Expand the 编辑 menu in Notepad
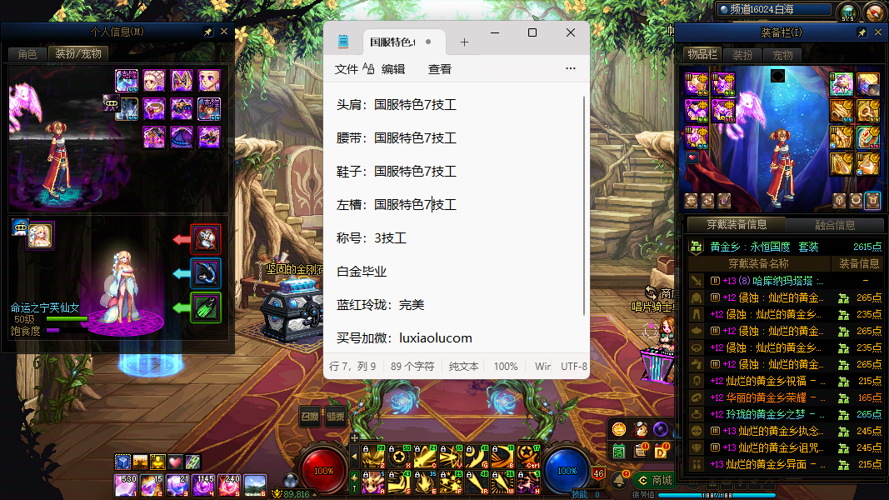889x500 pixels. coord(393,69)
